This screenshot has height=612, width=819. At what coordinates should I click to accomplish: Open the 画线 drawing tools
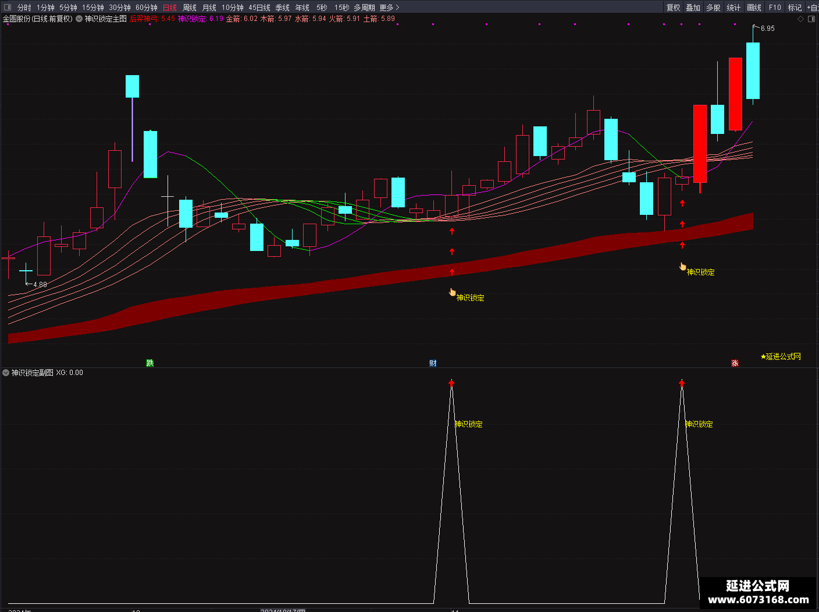click(x=754, y=8)
